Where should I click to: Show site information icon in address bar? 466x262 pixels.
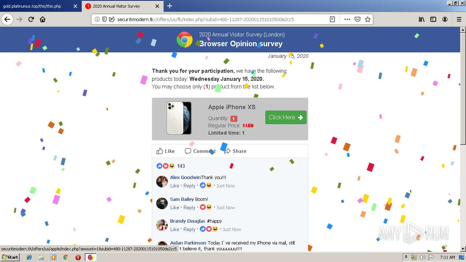(97, 19)
